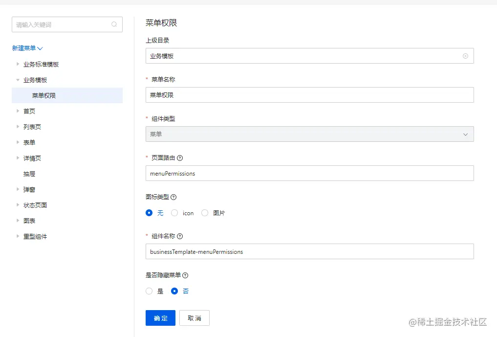This screenshot has height=337, width=497.
Task: Clear the 上级目录 field with the circle-x icon
Action: pyautogui.click(x=465, y=56)
